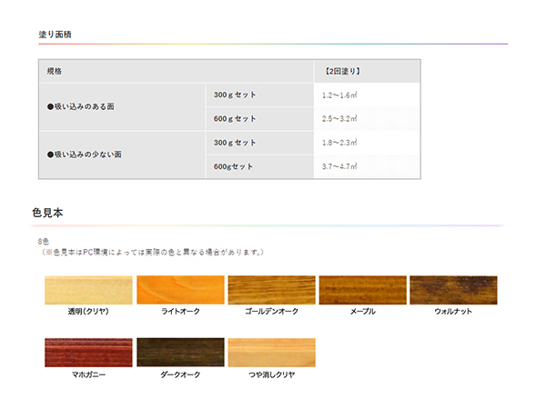
Task: Choose the ダークオーク color sample
Action: 179,353
